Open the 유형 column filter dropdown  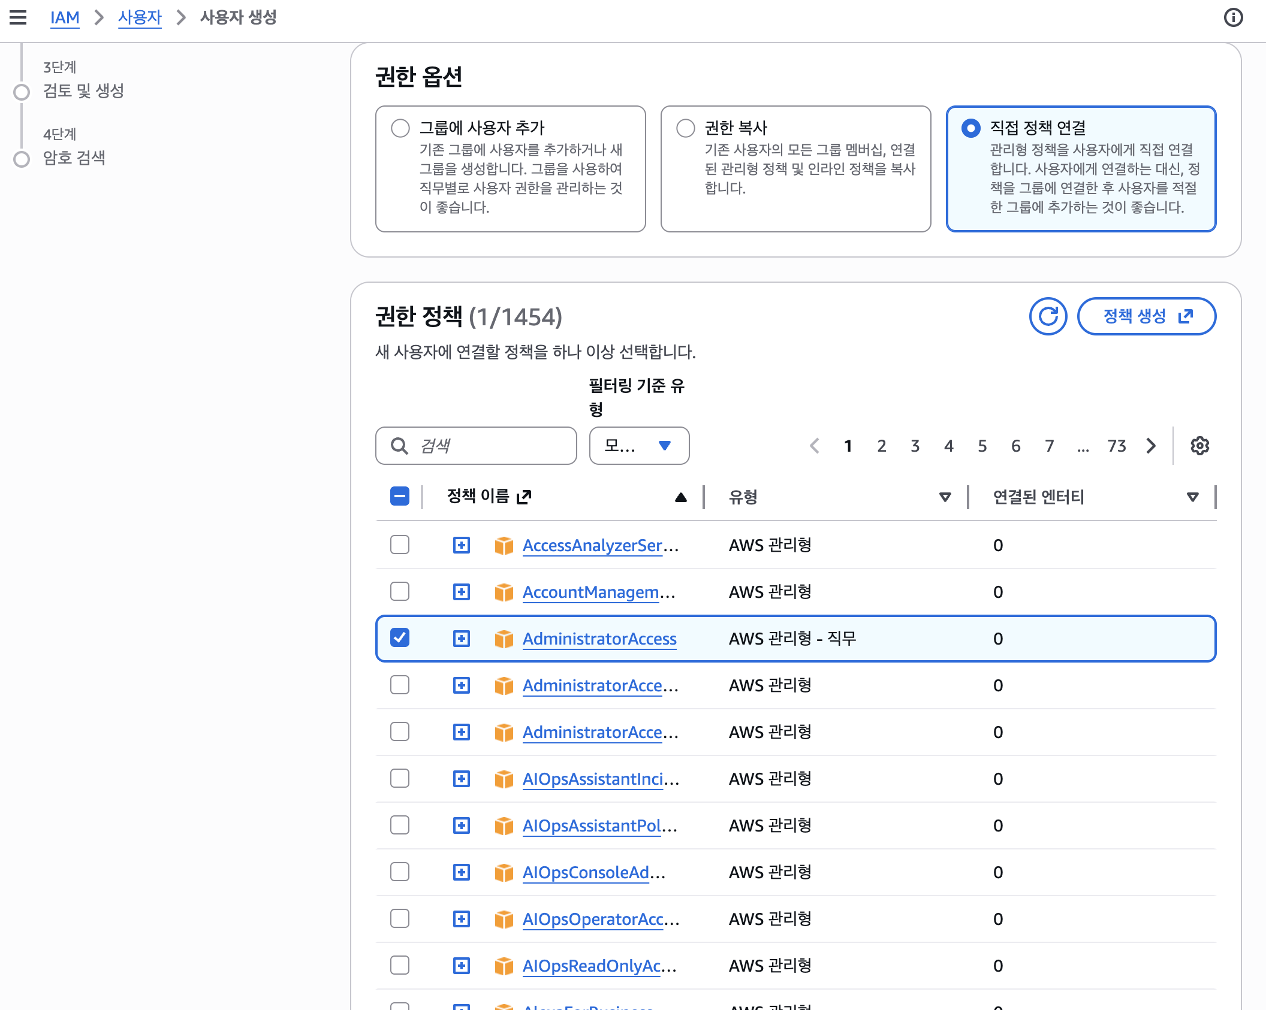tap(945, 497)
